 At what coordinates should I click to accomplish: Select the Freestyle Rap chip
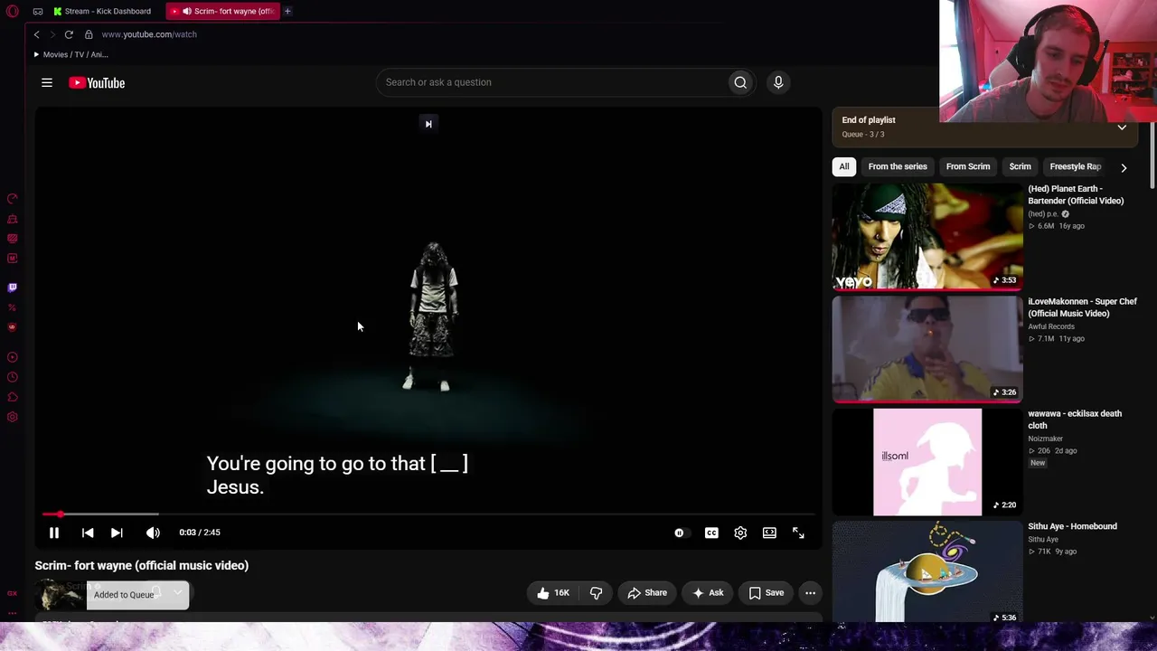pyautogui.click(x=1075, y=166)
